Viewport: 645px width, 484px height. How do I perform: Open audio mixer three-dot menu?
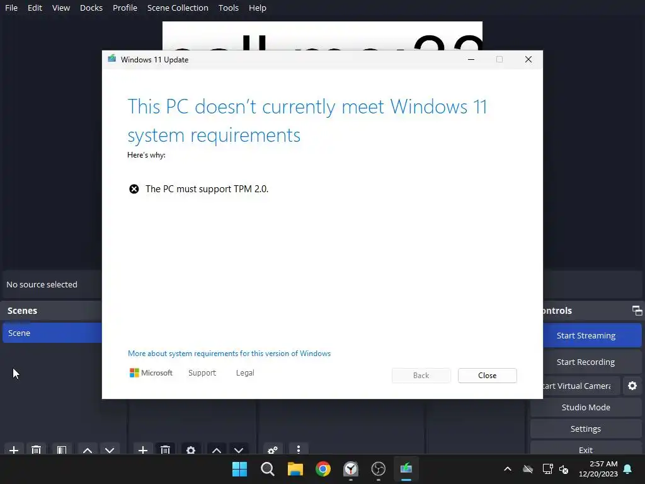[299, 450]
